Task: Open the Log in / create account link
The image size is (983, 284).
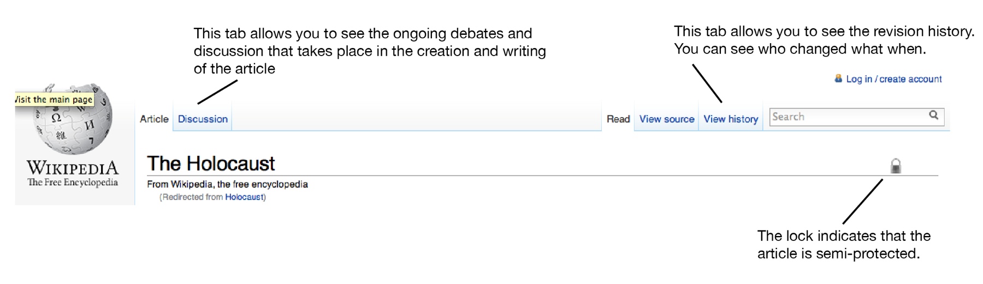Action: coord(894,79)
